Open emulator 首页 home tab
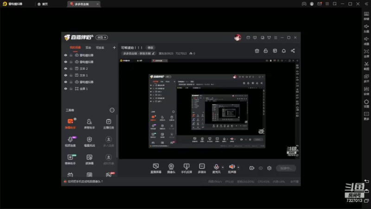 pyautogui.click(x=43, y=4)
